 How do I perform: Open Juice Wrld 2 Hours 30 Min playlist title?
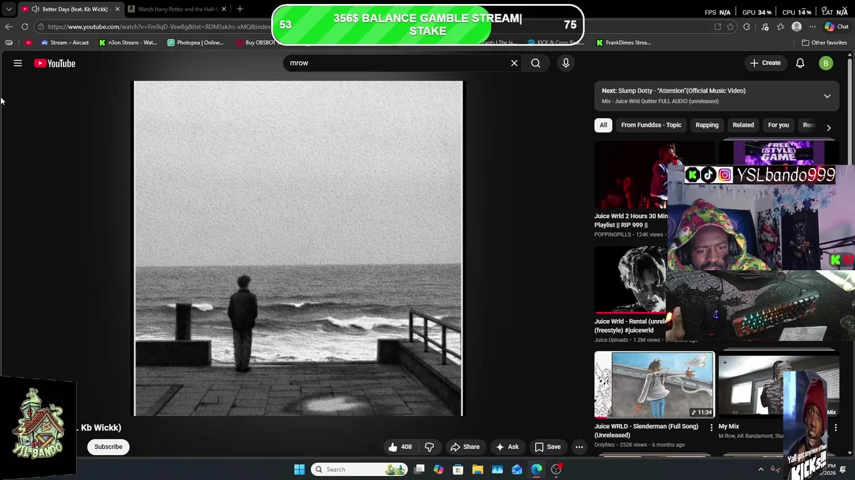click(x=631, y=221)
